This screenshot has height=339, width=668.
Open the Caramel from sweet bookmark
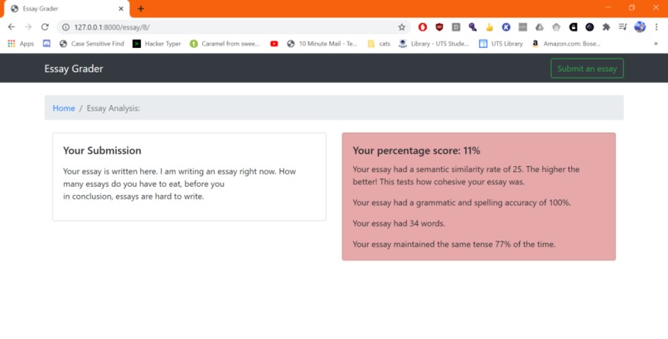[x=225, y=44]
